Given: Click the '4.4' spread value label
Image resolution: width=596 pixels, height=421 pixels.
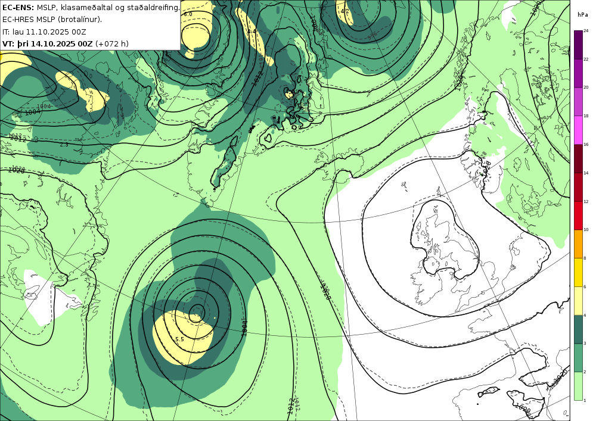Looking at the screenshot, I should click(x=252, y=31).
